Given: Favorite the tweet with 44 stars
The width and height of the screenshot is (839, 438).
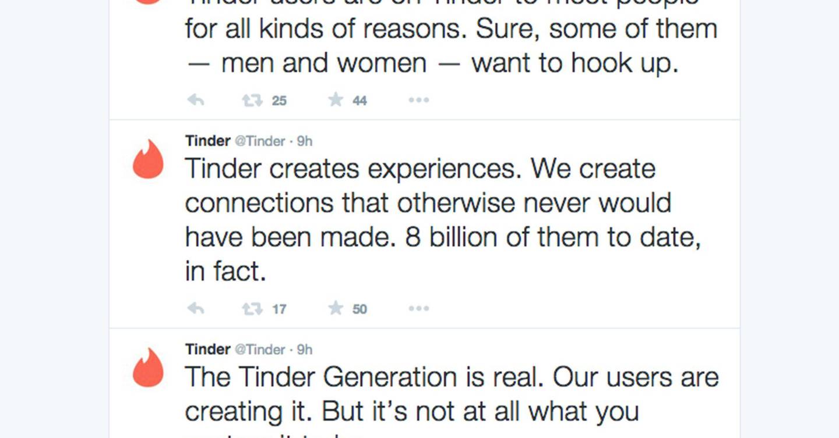Looking at the screenshot, I should [x=336, y=99].
